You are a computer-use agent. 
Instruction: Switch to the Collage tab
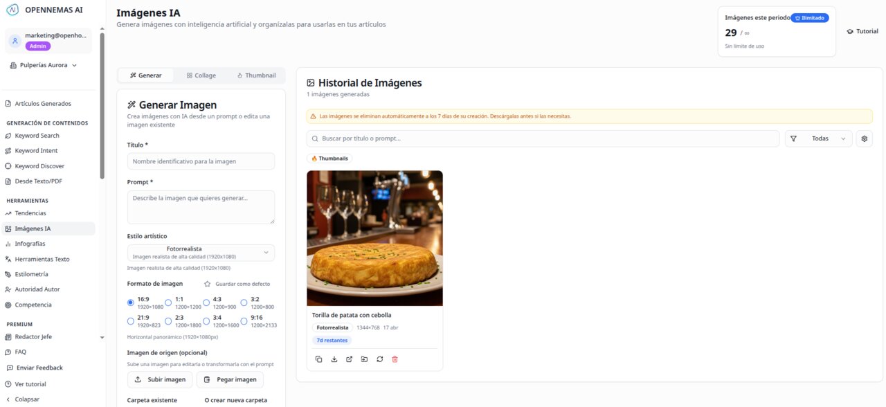pos(201,75)
